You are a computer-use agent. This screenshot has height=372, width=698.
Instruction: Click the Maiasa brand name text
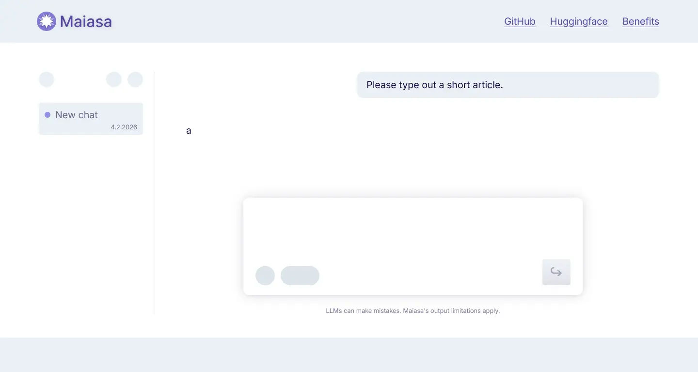point(86,21)
